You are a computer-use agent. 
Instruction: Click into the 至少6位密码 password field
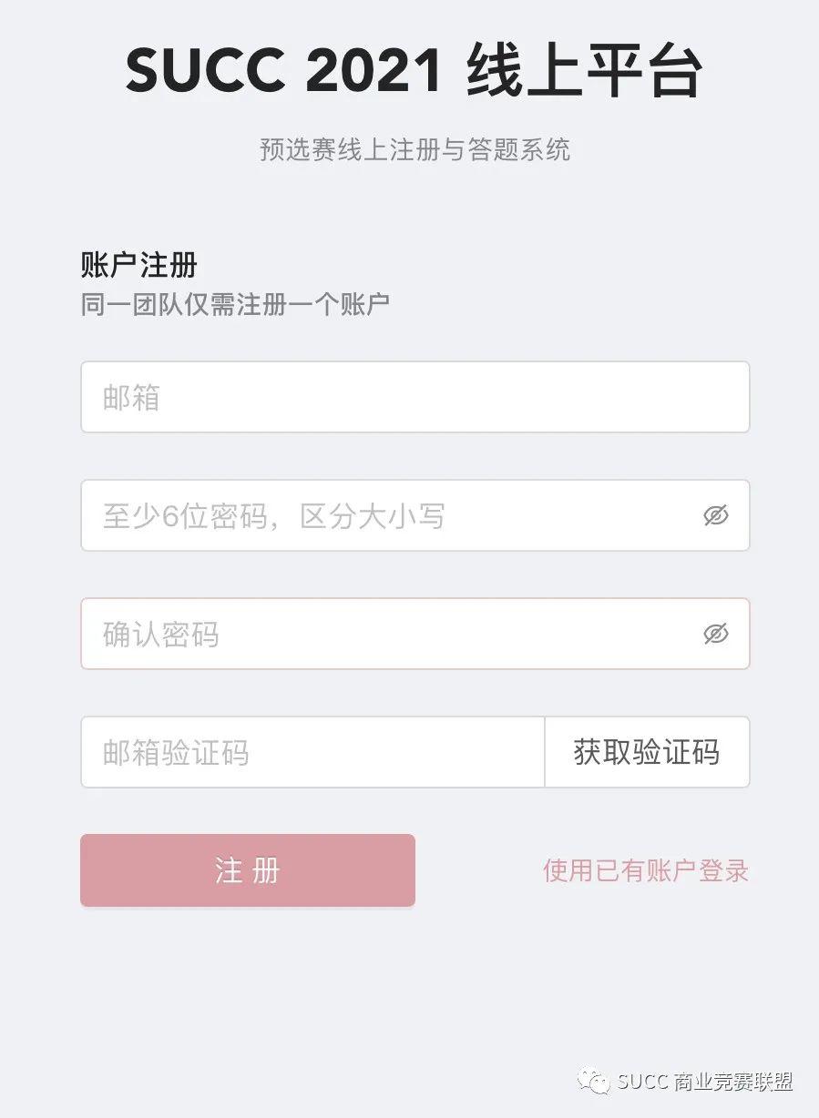pos(392,516)
